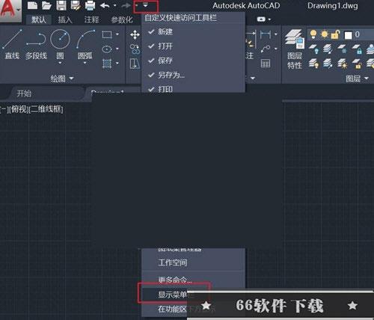The width and height of the screenshot is (374, 320).
Task: Expand the ellipse tool dropdown arrow
Action: [x=117, y=49]
